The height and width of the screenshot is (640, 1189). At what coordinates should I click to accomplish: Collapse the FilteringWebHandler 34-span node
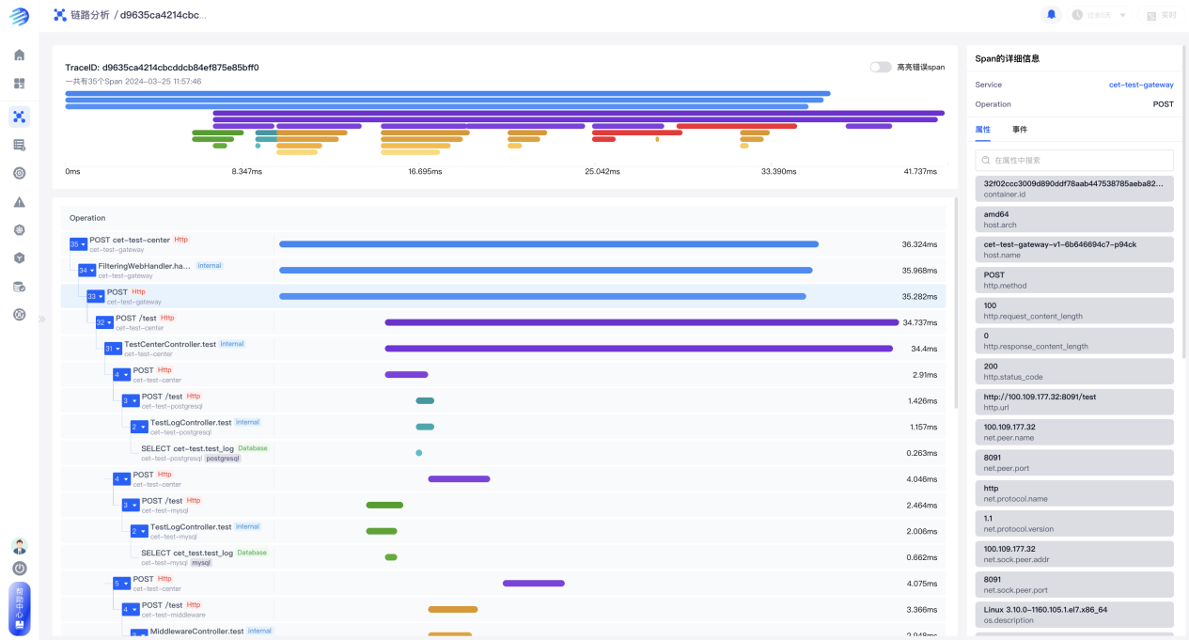click(x=86, y=271)
